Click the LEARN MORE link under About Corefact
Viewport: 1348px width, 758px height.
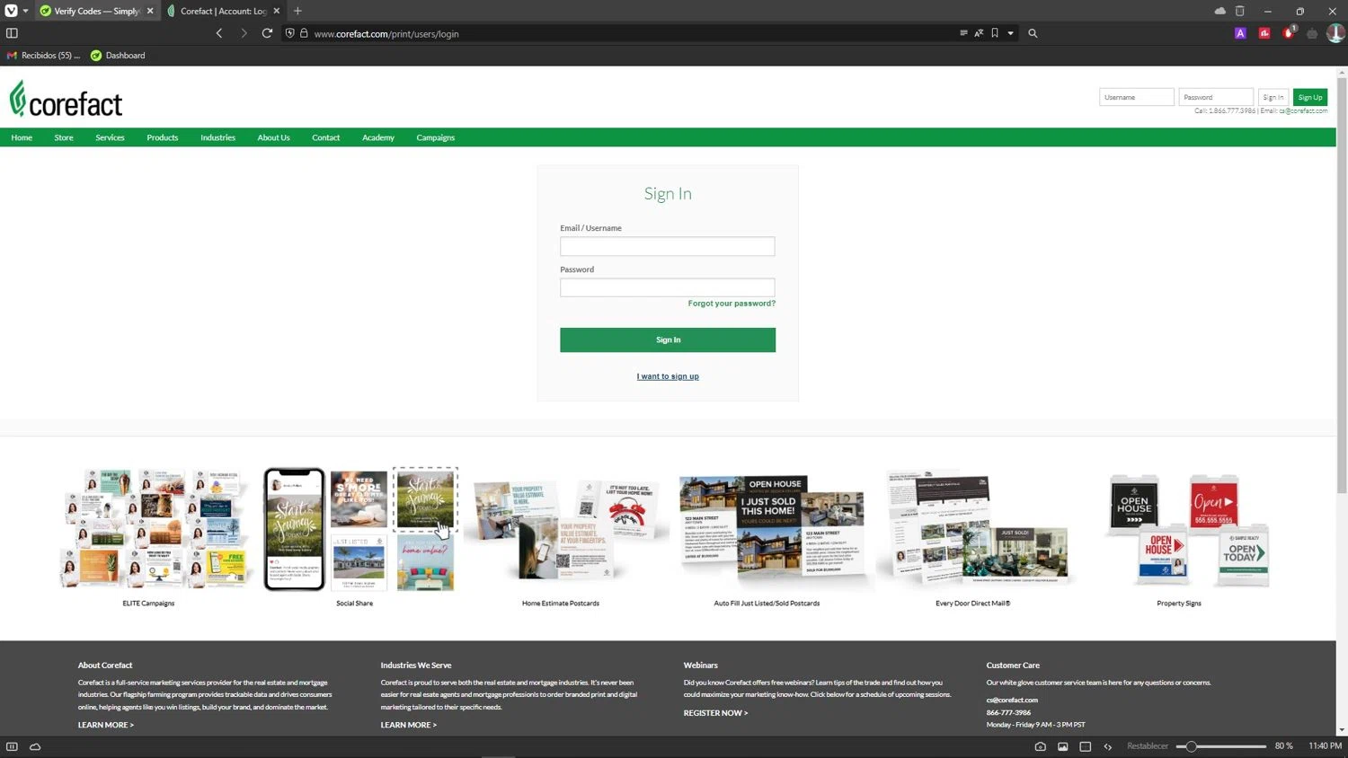[x=106, y=725]
